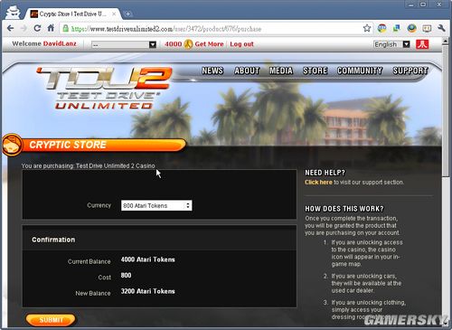Go back using browser back arrow

tap(10, 28)
